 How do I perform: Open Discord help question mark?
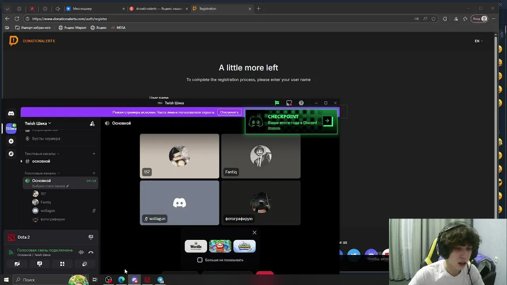(x=301, y=103)
